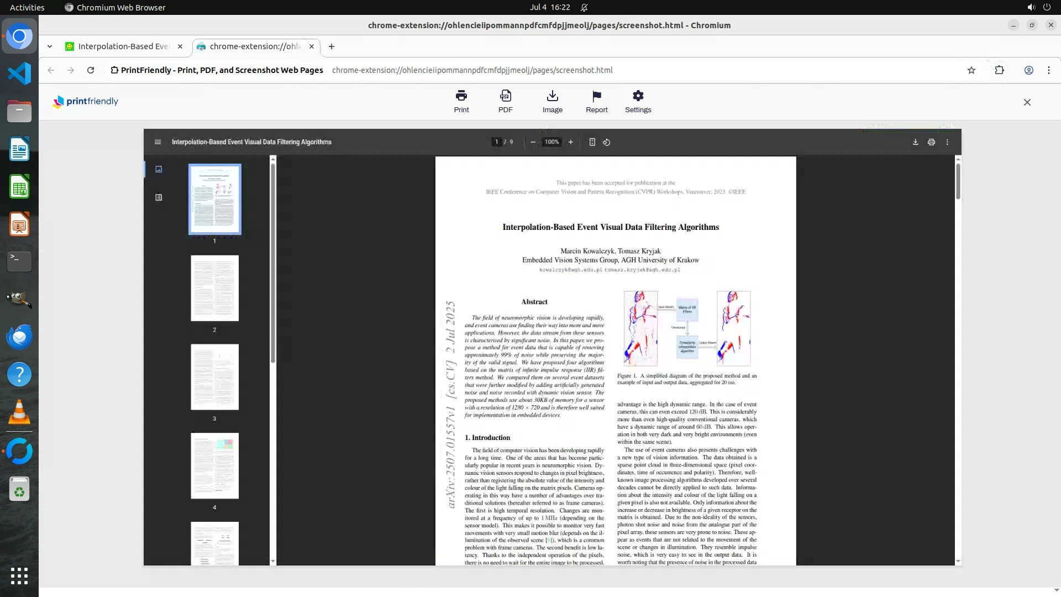Download the PDF from viewer toolbar
The height and width of the screenshot is (597, 1061).
pyautogui.click(x=915, y=142)
